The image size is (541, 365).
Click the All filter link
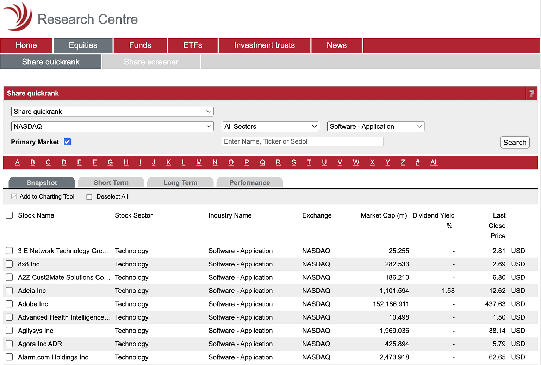[x=434, y=162]
